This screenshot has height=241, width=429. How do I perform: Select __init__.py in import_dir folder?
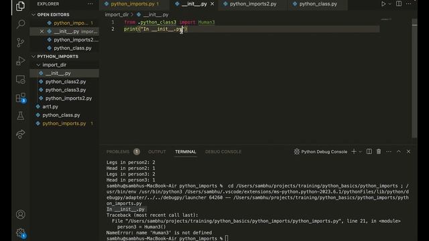[x=58, y=73]
